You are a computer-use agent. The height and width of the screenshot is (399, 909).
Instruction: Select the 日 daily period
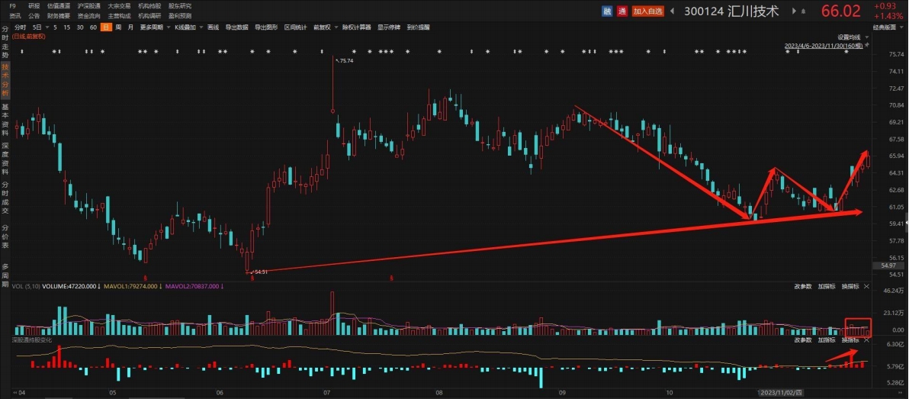(105, 27)
